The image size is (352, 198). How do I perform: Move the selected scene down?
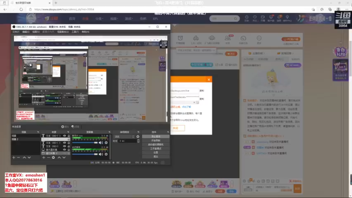[x=29, y=158]
